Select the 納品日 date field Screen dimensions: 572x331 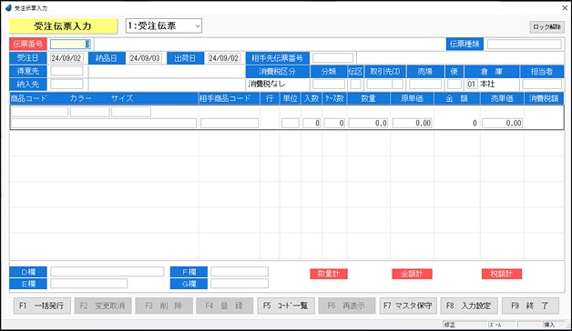click(146, 58)
